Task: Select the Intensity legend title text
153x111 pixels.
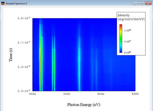Action: 124,15
